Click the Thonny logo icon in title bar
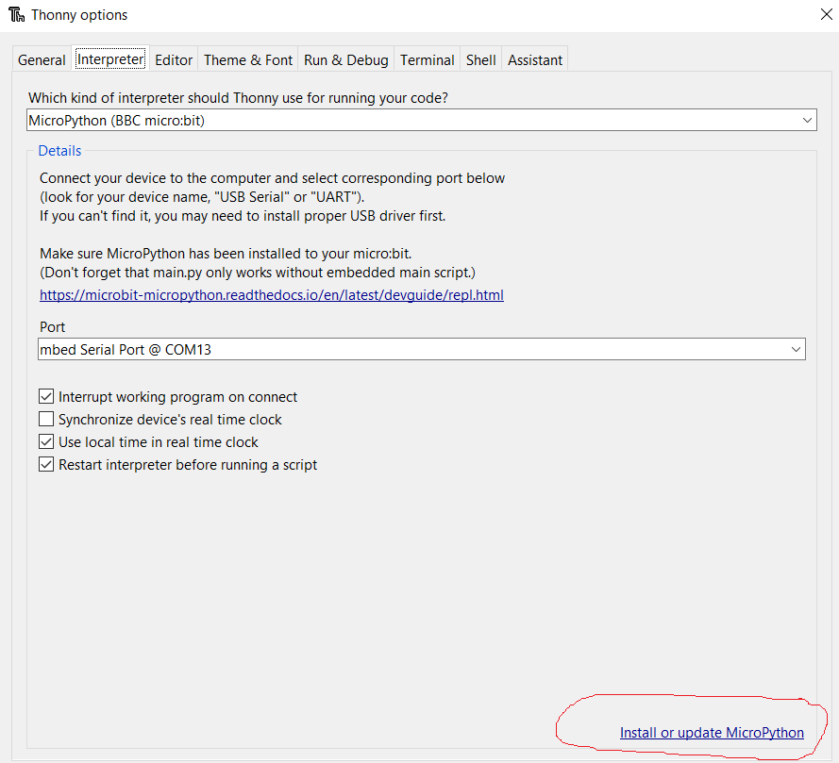839x763 pixels. tap(17, 15)
